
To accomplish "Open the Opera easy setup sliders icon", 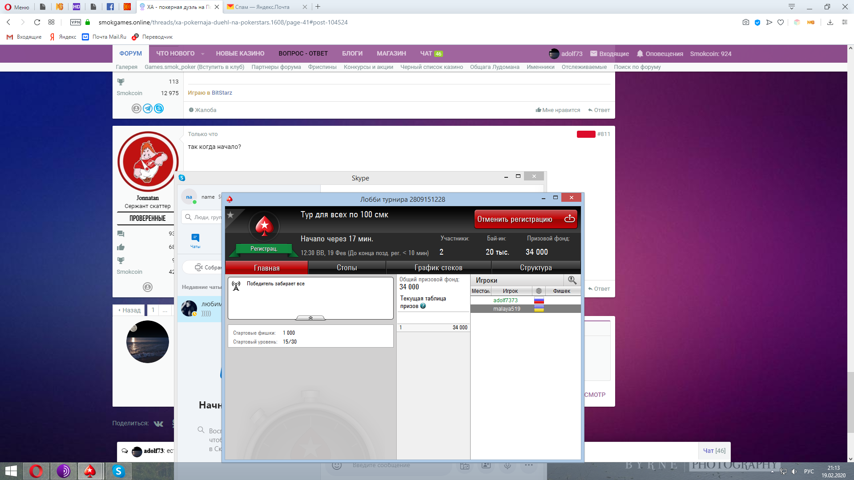I will pos(844,22).
